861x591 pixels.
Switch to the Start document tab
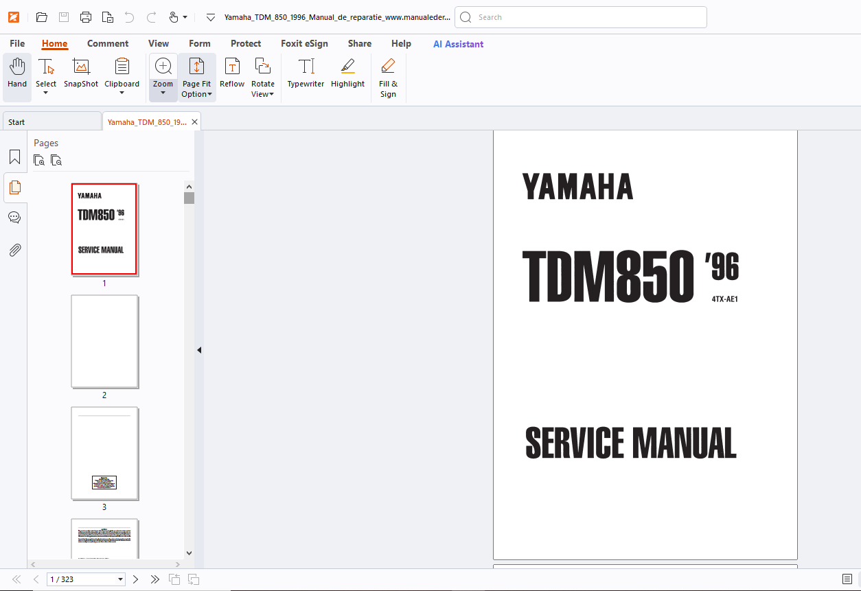[x=51, y=121]
